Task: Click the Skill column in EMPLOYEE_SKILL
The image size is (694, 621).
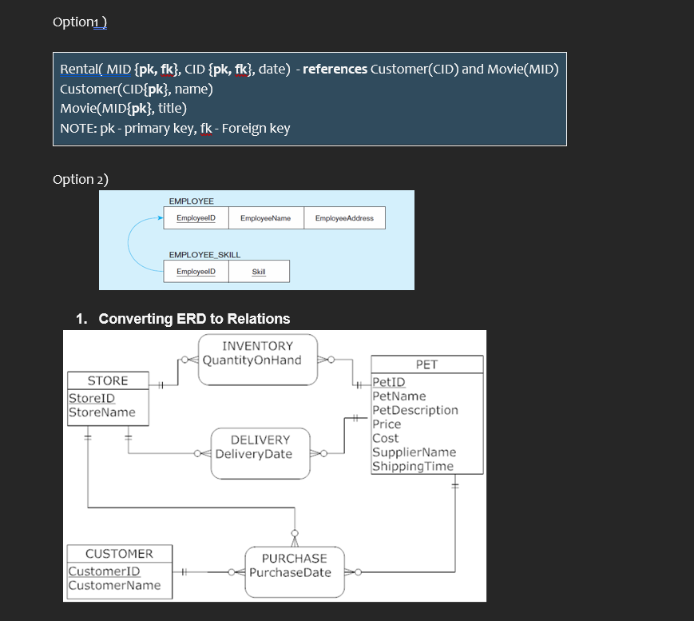Action: click(260, 271)
